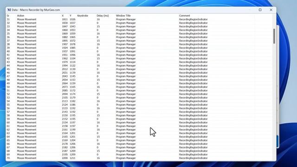The height and width of the screenshot is (167, 297).
Task: Click the Window Title column header
Action: tap(123, 16)
